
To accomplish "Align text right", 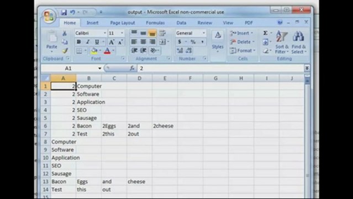I will 152,41.
